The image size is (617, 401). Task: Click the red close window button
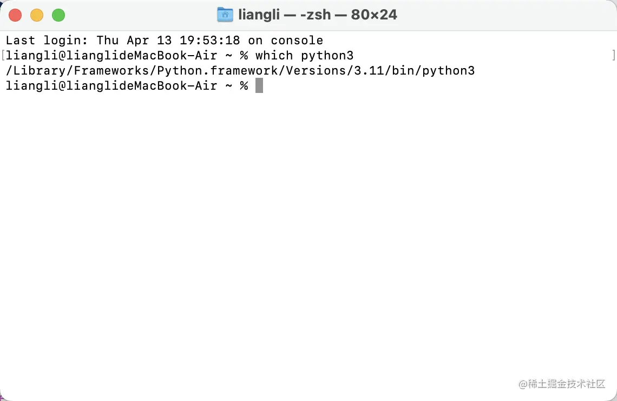15,15
